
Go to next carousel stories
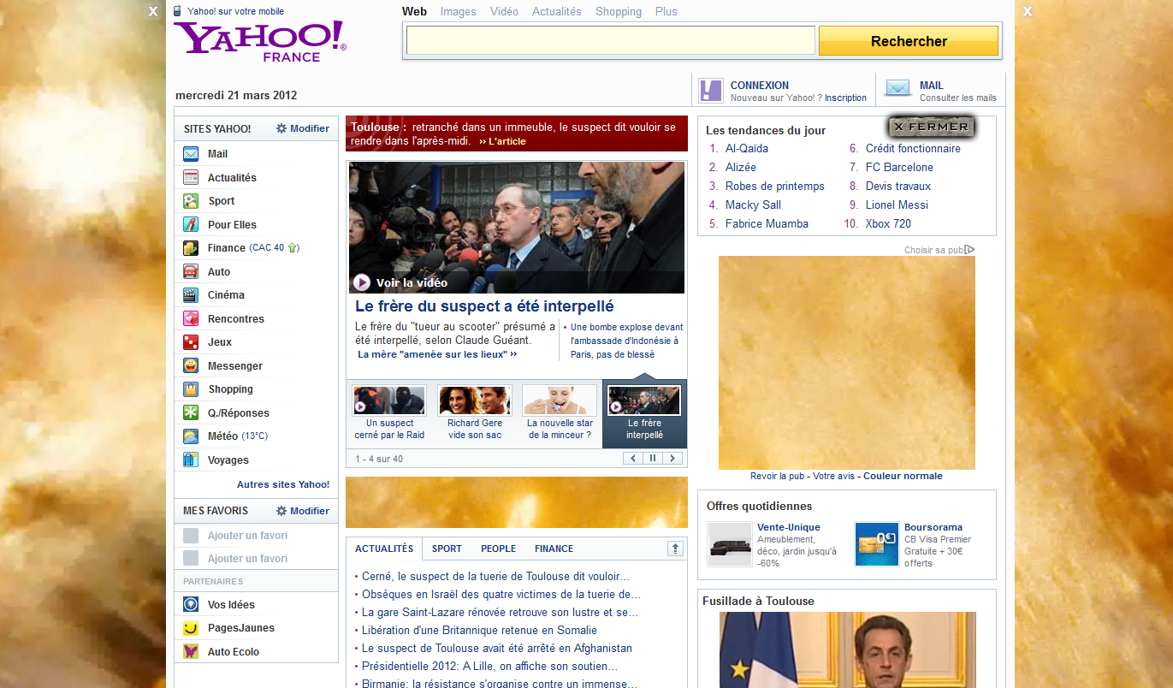(x=672, y=459)
